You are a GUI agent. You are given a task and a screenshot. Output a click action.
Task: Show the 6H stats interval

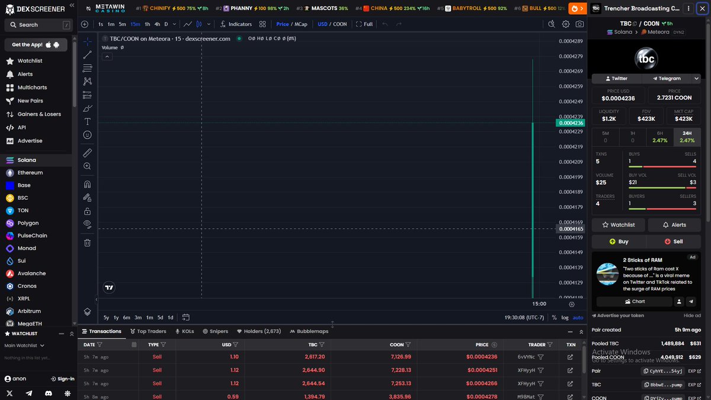(659, 137)
